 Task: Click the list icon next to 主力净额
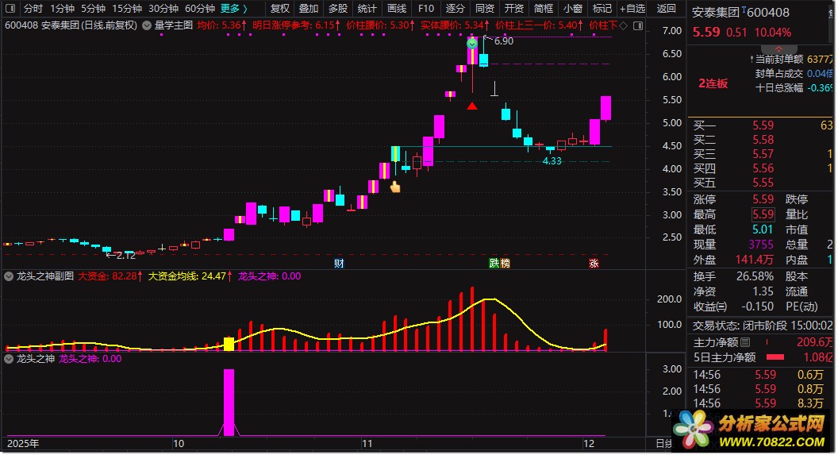click(745, 342)
